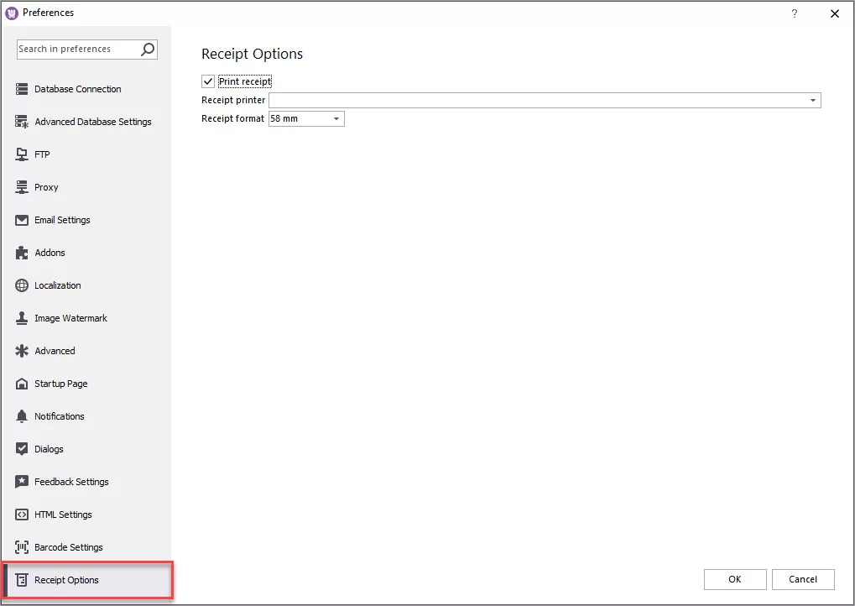Click the Barcode Settings icon
Viewport: 855px width, 606px height.
click(x=22, y=547)
